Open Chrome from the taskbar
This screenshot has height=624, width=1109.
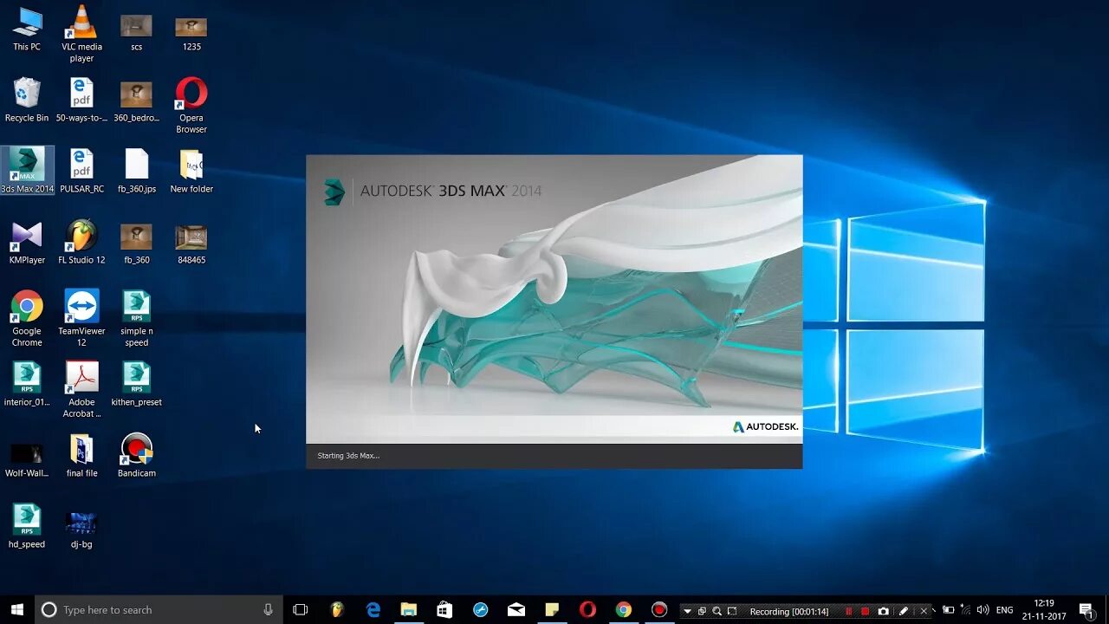(623, 609)
